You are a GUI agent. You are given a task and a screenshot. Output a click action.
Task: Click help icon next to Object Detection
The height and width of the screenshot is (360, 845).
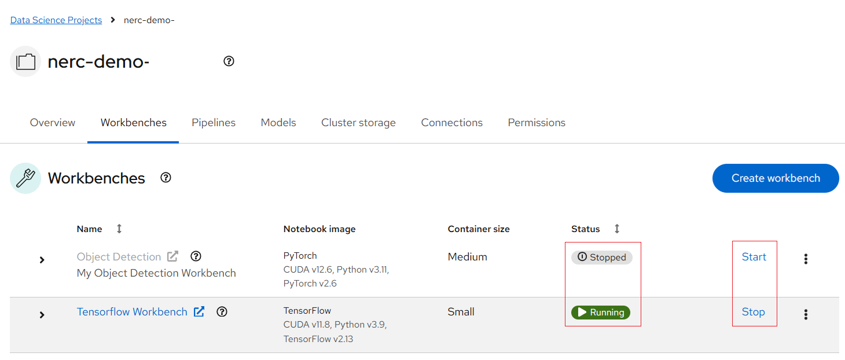coord(196,256)
